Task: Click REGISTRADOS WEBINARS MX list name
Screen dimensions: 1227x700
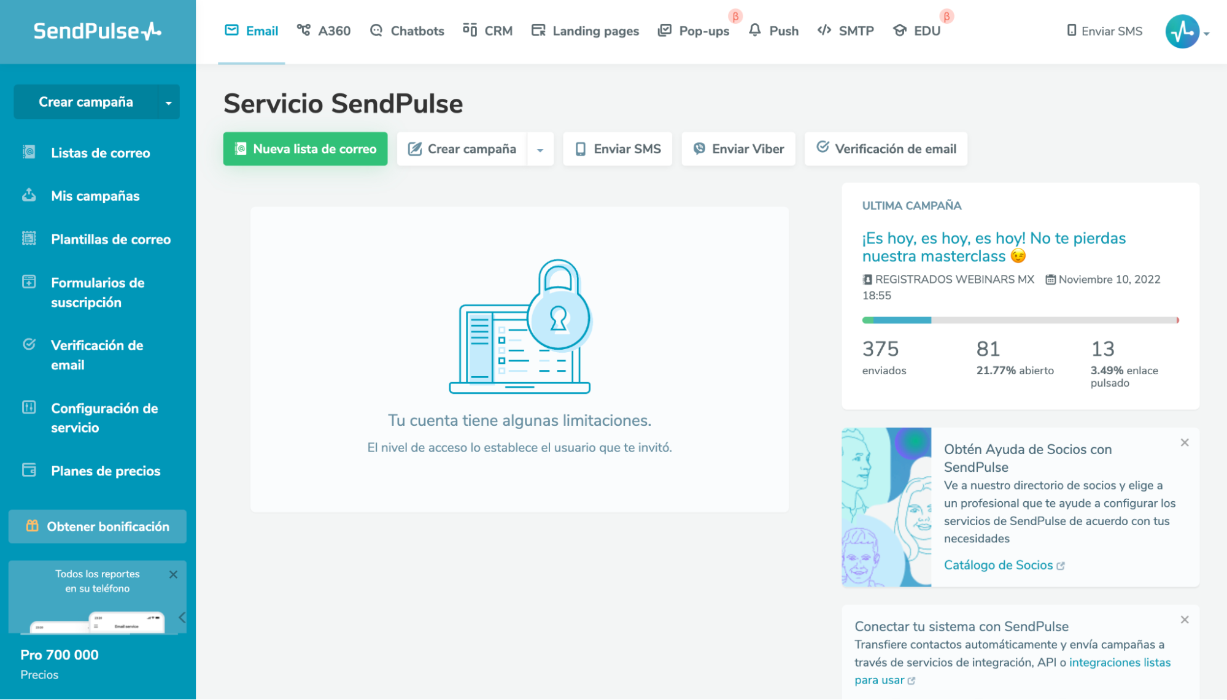Action: (x=954, y=280)
